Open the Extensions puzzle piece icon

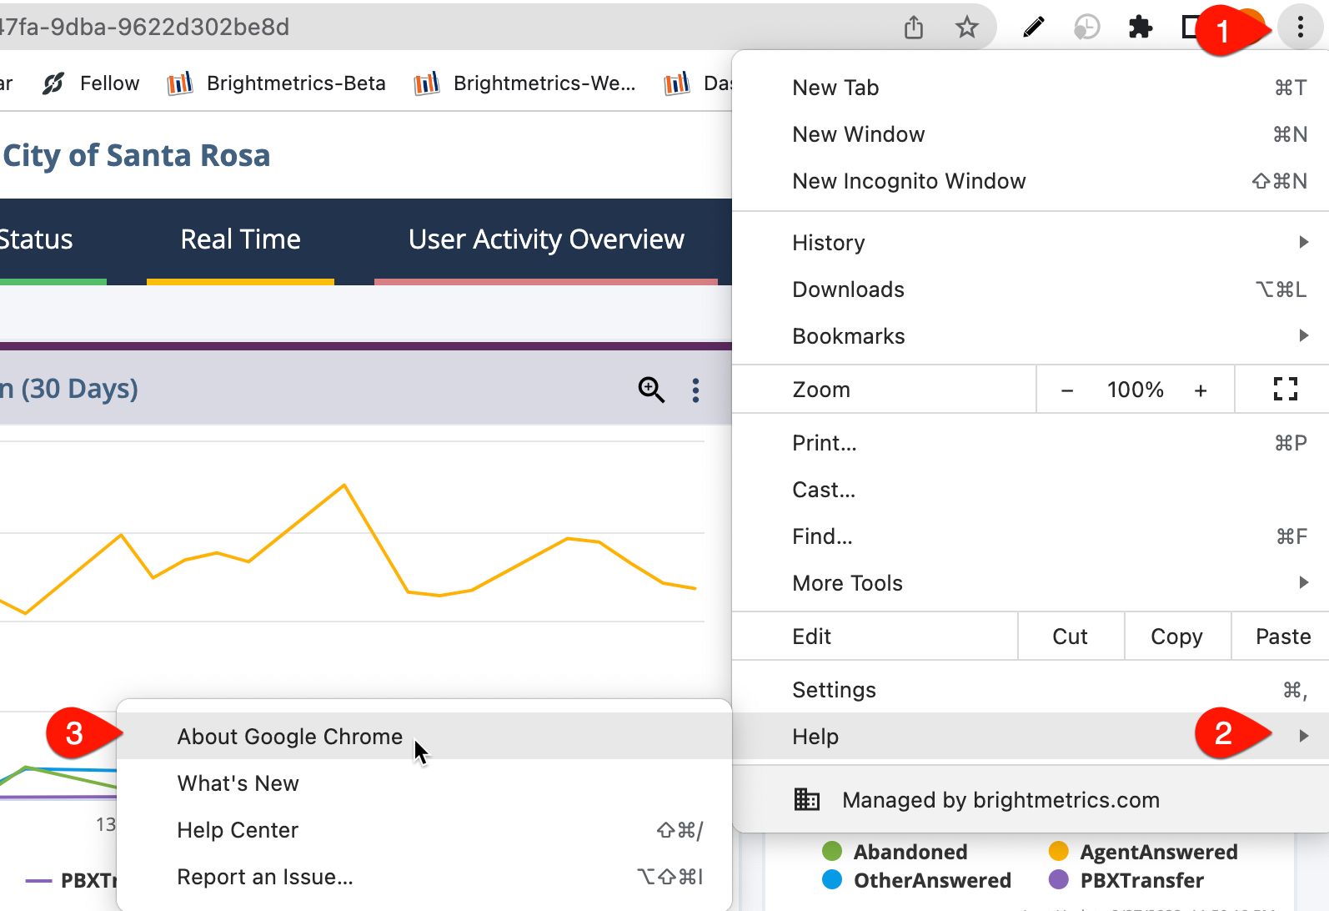(1140, 28)
